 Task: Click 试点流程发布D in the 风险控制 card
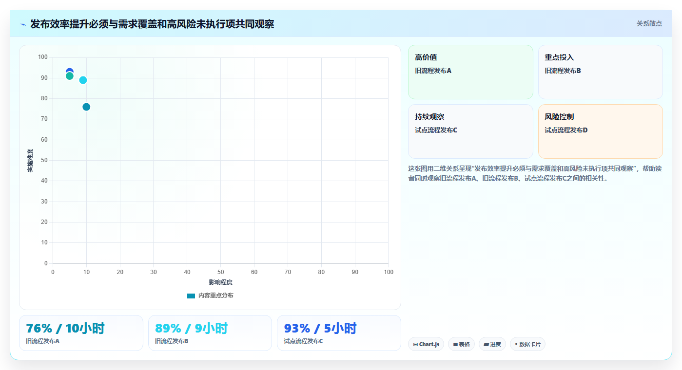(566, 130)
